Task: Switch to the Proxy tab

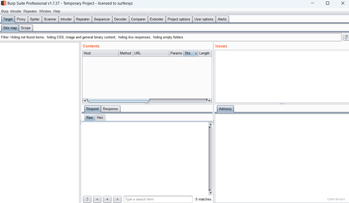Action: pyautogui.click(x=21, y=19)
